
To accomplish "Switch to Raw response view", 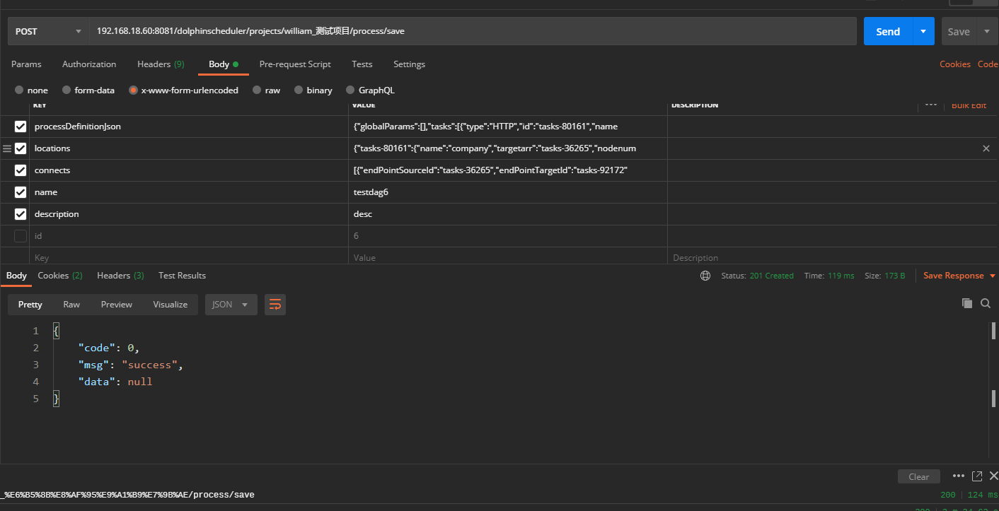I will (71, 305).
